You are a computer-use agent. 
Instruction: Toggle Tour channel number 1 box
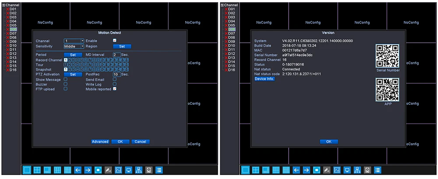pyautogui.click(x=66, y=65)
